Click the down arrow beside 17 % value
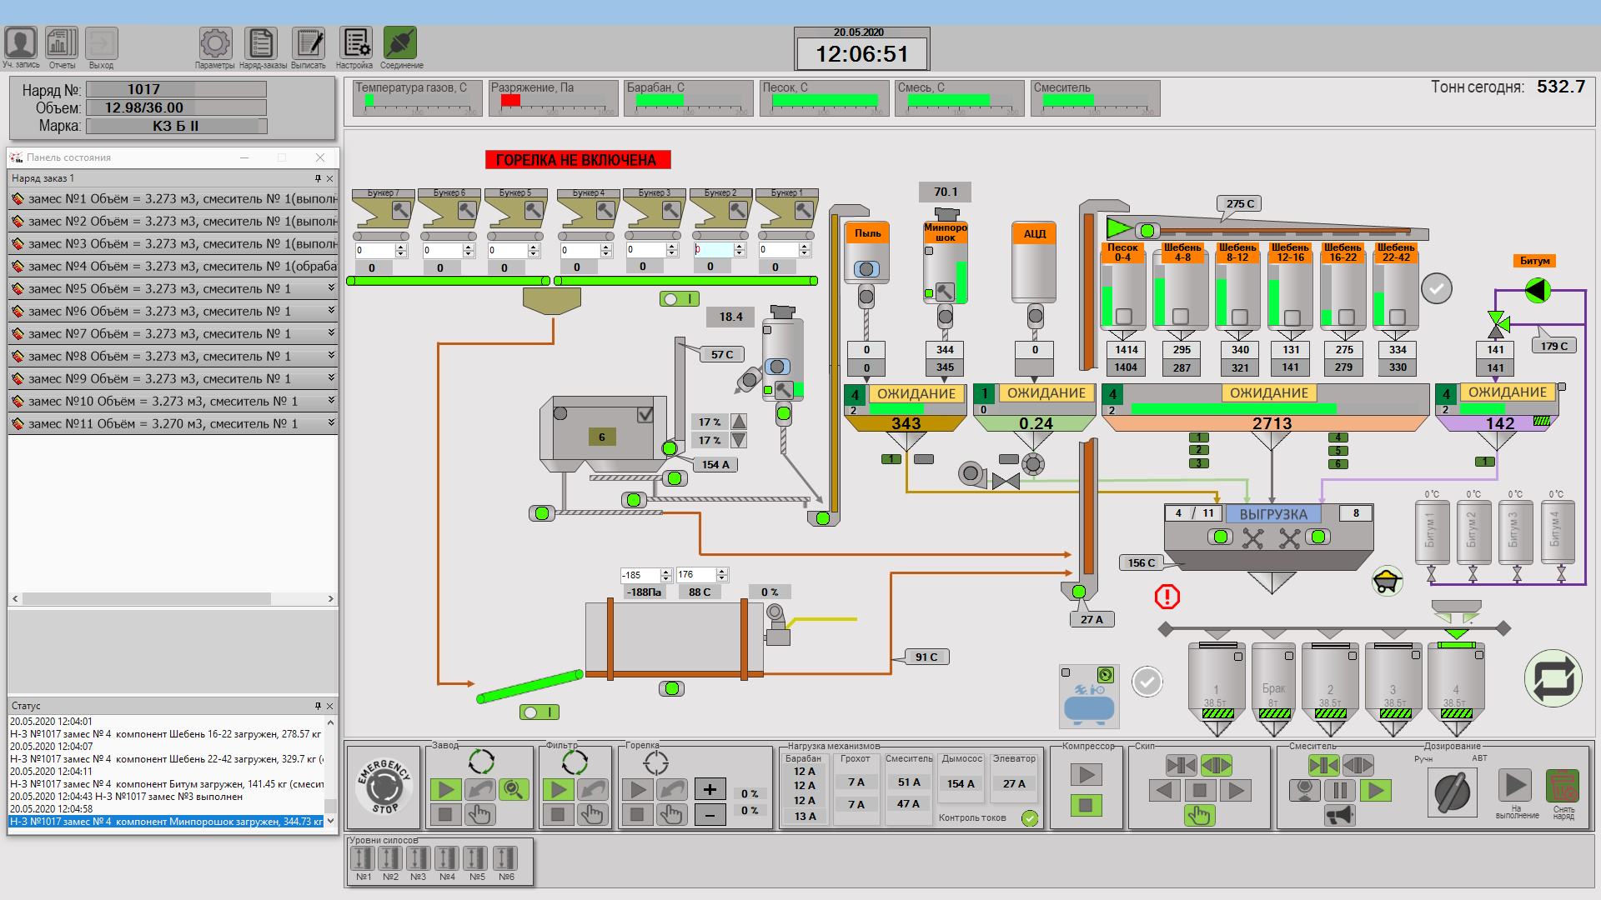The image size is (1601, 900). pyautogui.click(x=739, y=440)
